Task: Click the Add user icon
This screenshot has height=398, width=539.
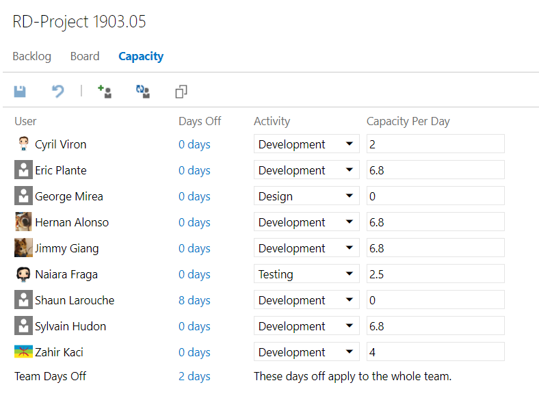Action: coord(105,92)
